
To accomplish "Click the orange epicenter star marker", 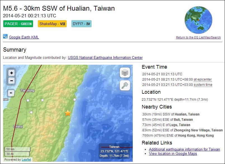I will [x=68, y=113].
